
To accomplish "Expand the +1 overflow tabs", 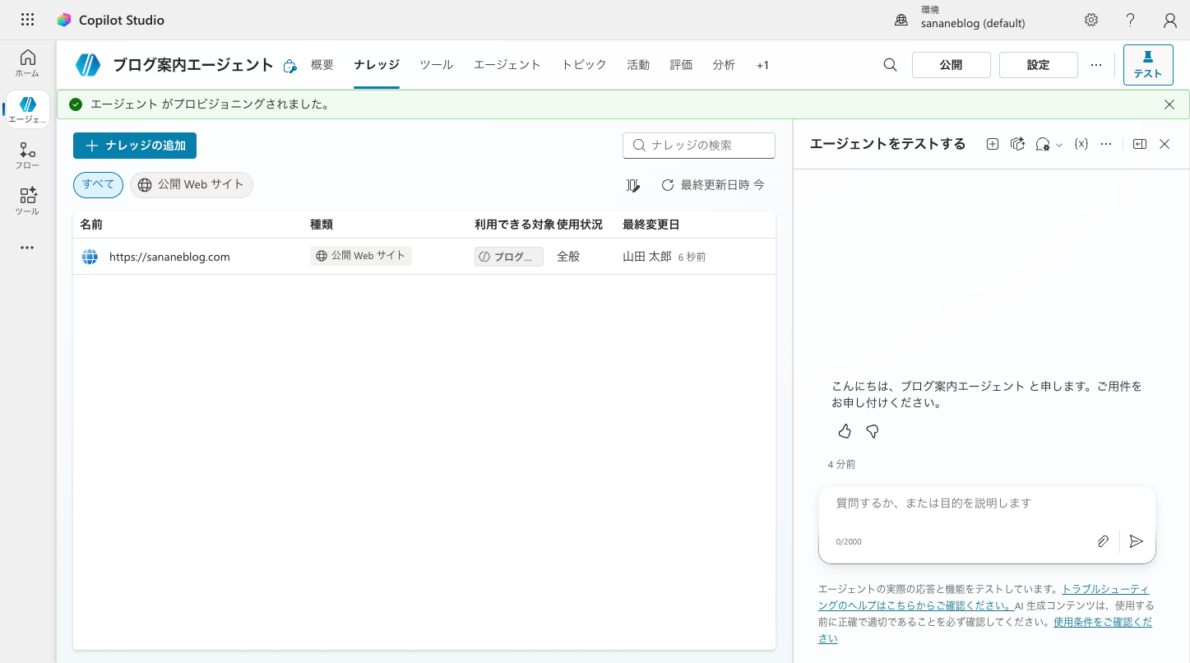I will (762, 65).
